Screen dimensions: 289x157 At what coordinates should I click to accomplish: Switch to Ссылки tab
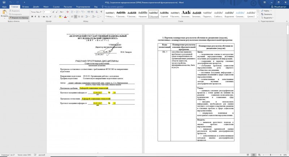[56, 7]
